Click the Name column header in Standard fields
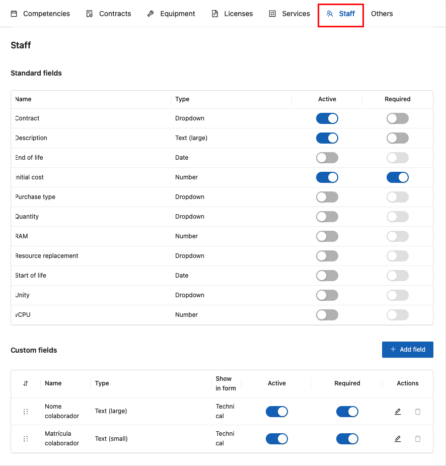 24,99
